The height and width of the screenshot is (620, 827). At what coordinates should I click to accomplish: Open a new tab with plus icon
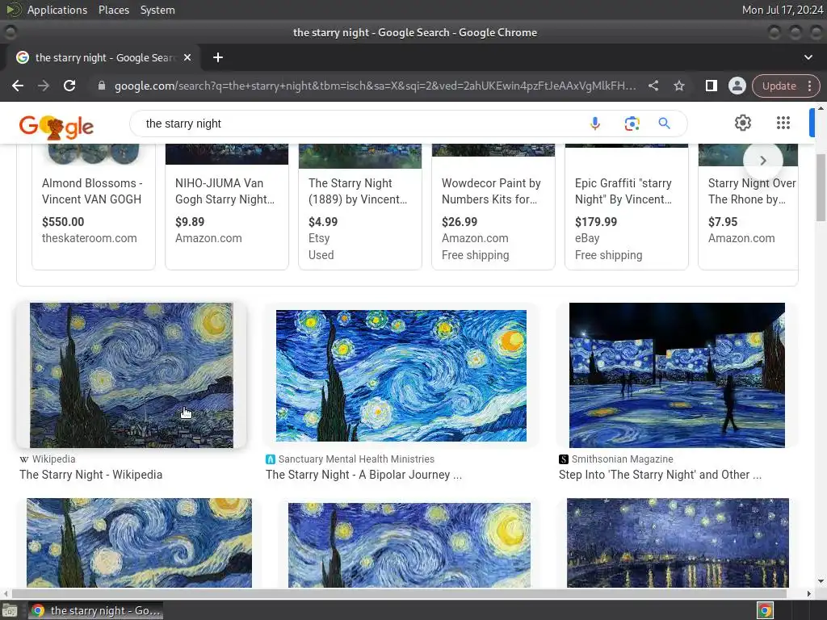218,57
